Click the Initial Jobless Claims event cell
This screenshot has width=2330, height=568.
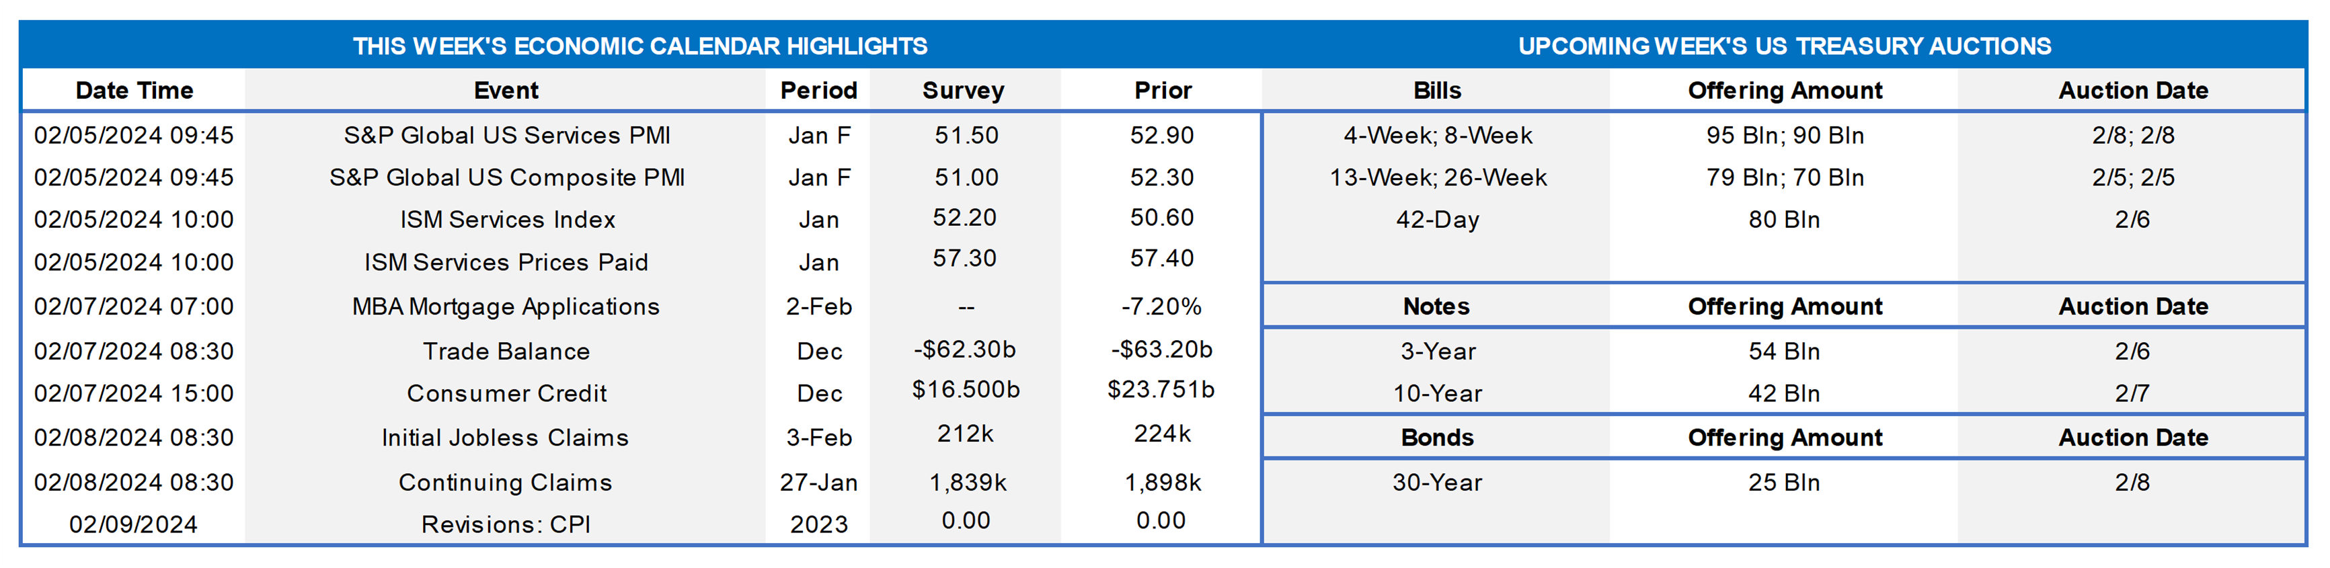(505, 438)
